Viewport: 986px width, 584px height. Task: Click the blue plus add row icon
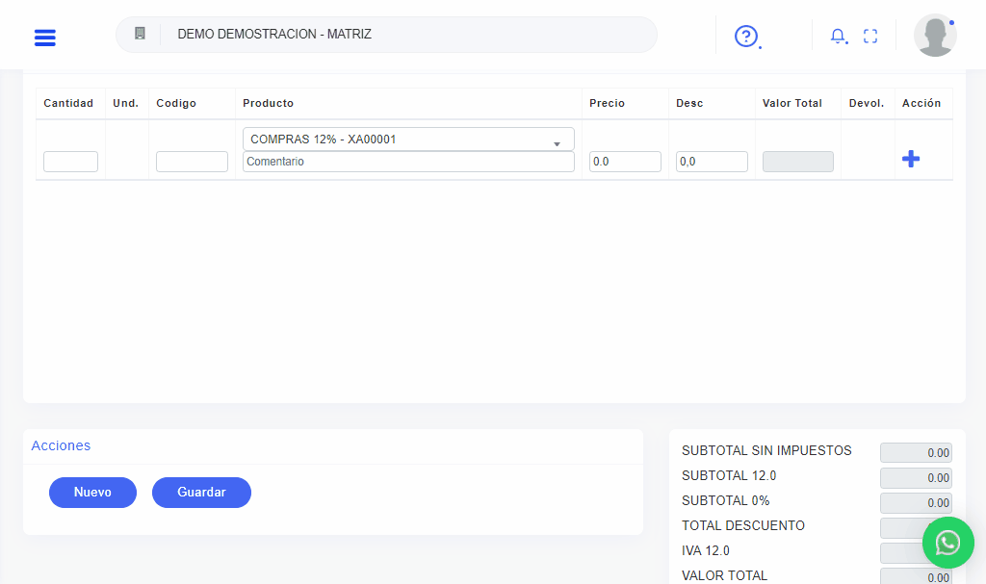[911, 160]
